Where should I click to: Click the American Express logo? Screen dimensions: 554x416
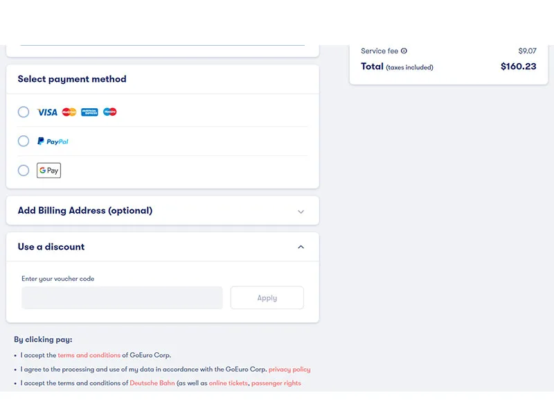point(89,112)
